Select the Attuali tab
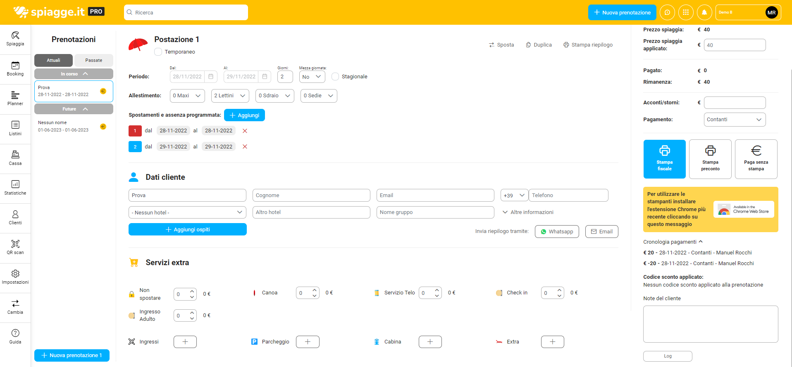 (53, 60)
